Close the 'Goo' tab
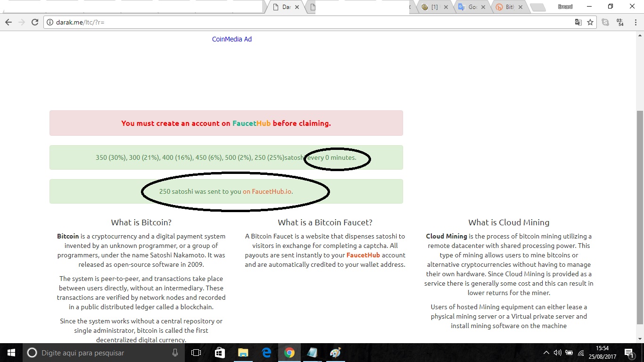Screen dimensions: 644x362 coord(483,8)
